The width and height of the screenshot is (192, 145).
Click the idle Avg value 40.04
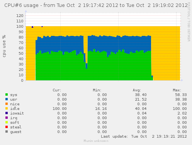click(x=141, y=109)
